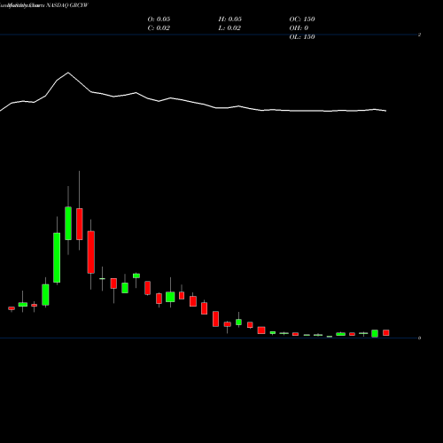Click the peak of the white moving-average line
443x443 pixels.
[x=68, y=73]
